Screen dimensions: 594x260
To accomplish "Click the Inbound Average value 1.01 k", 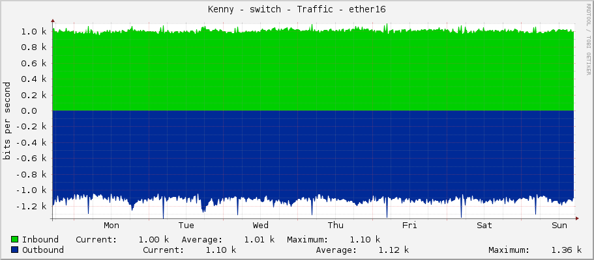I will [260, 240].
